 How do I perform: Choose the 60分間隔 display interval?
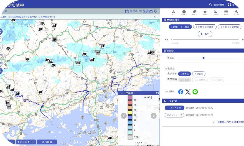(217, 80)
